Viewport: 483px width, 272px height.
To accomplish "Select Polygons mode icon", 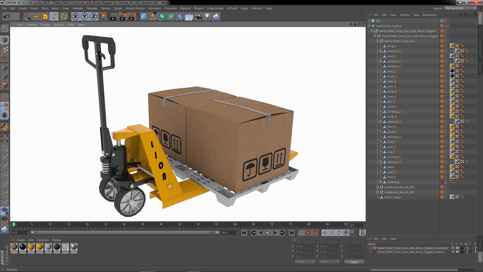I will click(x=5, y=86).
